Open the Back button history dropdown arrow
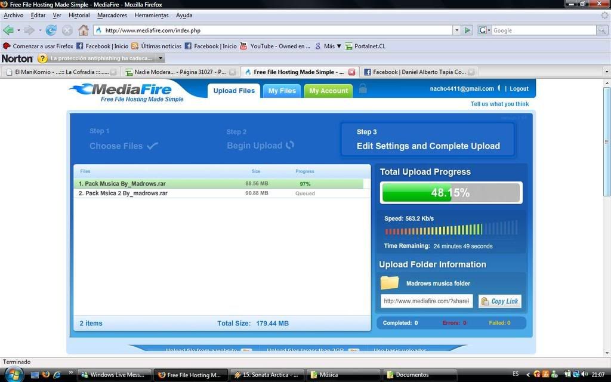611x382 pixels. [x=18, y=30]
